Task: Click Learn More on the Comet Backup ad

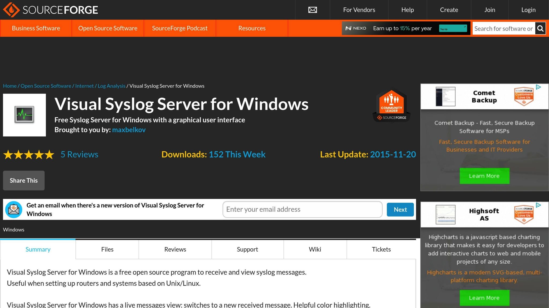Action: 484,176
